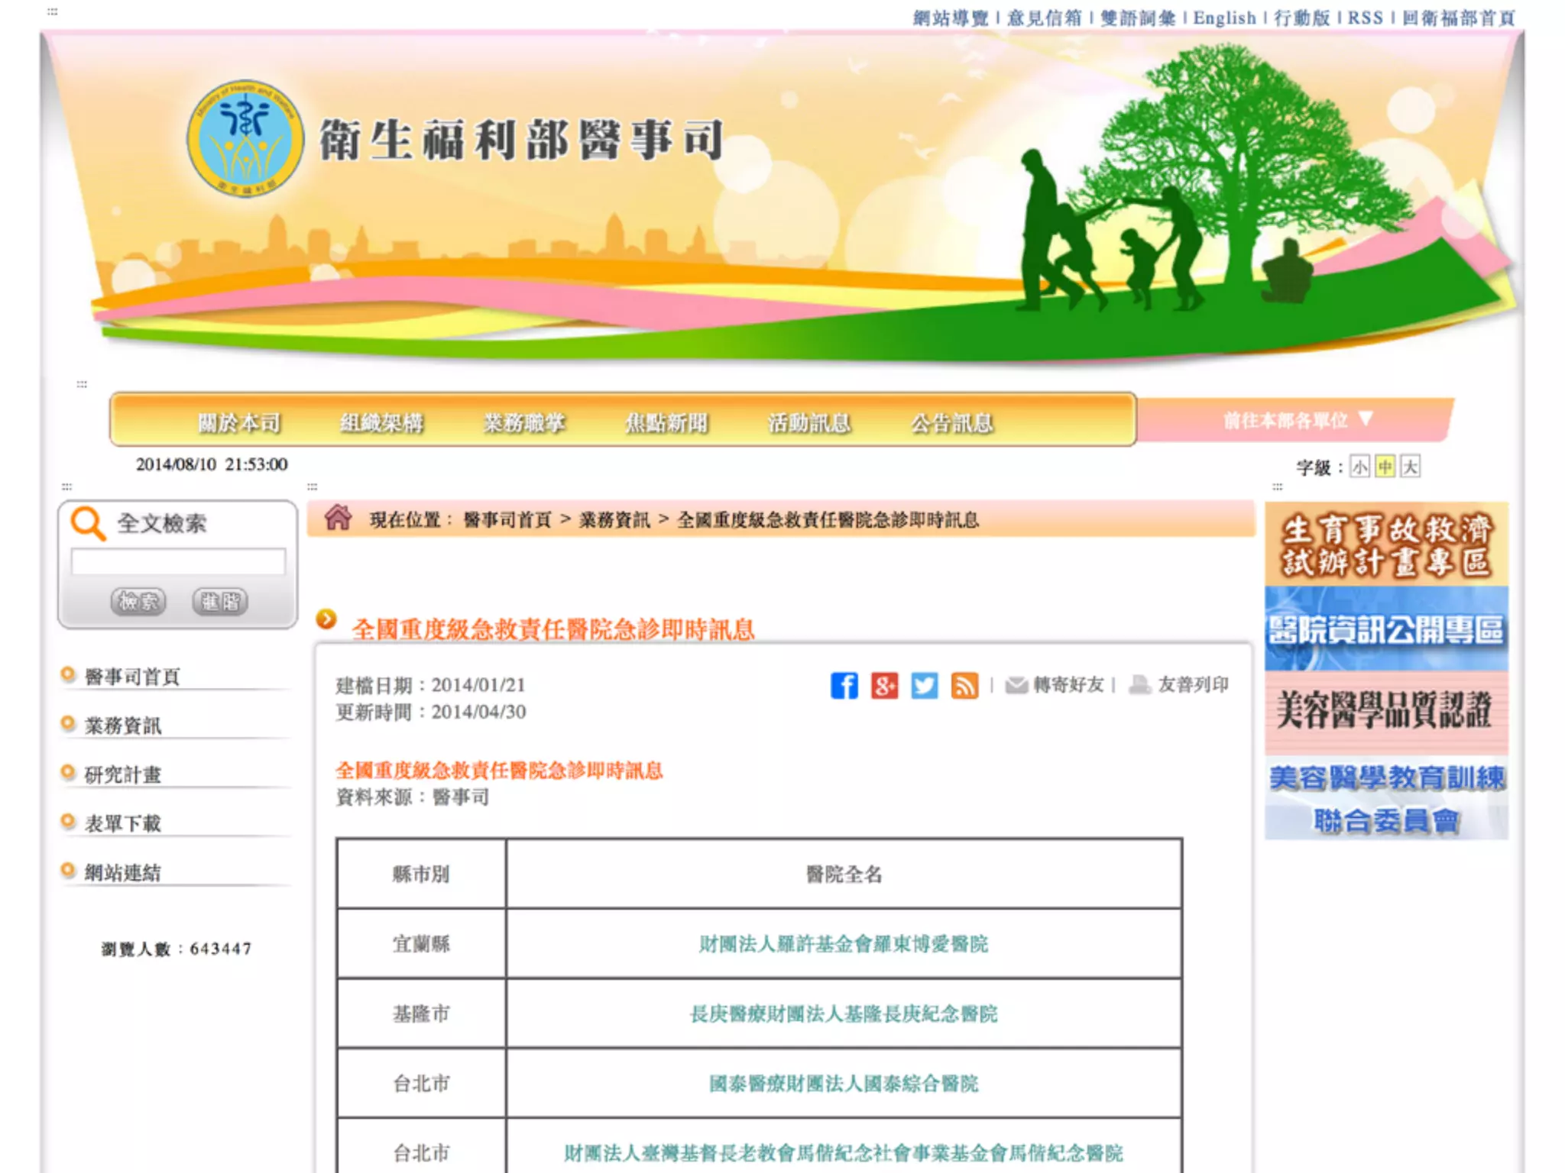Open the orange RSS feed icon
This screenshot has width=1565, height=1173.
click(964, 685)
